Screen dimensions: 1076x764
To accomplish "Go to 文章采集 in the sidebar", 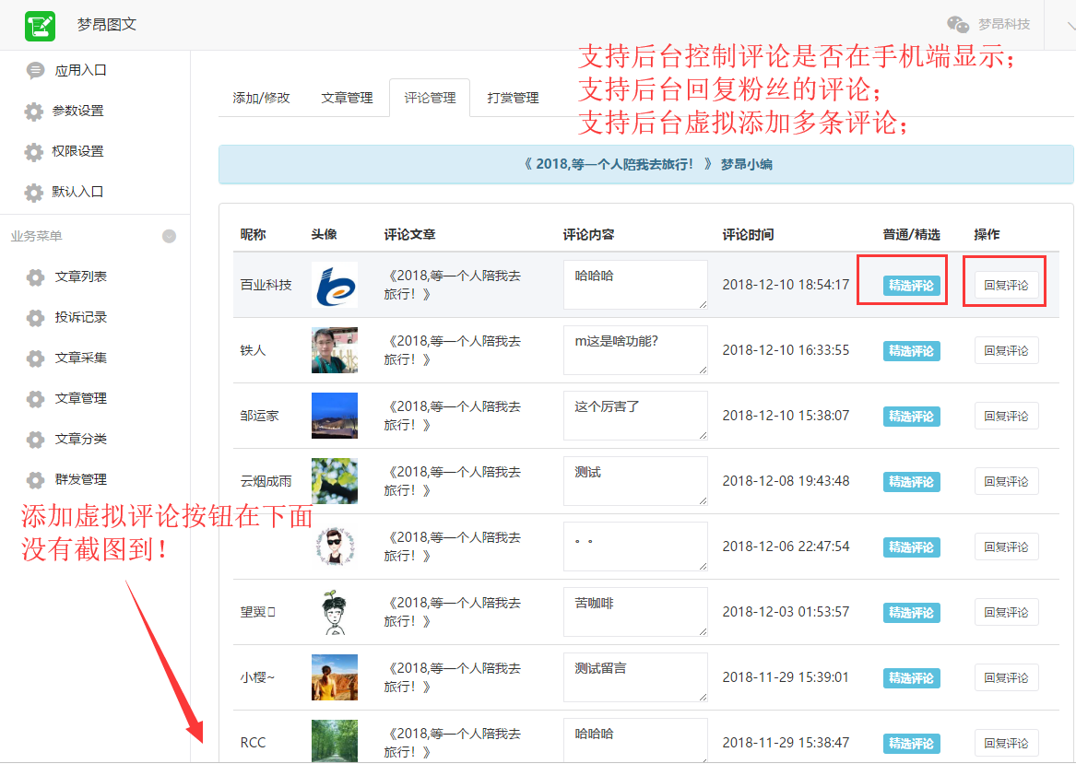I will point(80,358).
